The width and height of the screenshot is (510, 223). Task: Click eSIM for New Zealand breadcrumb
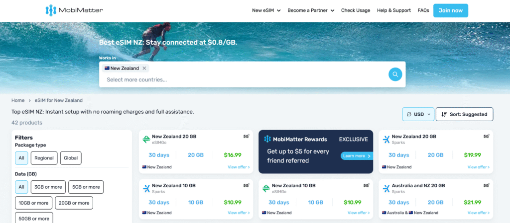[59, 100]
